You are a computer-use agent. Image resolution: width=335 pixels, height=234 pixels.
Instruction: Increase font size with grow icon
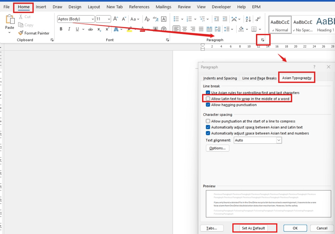(x=116, y=19)
